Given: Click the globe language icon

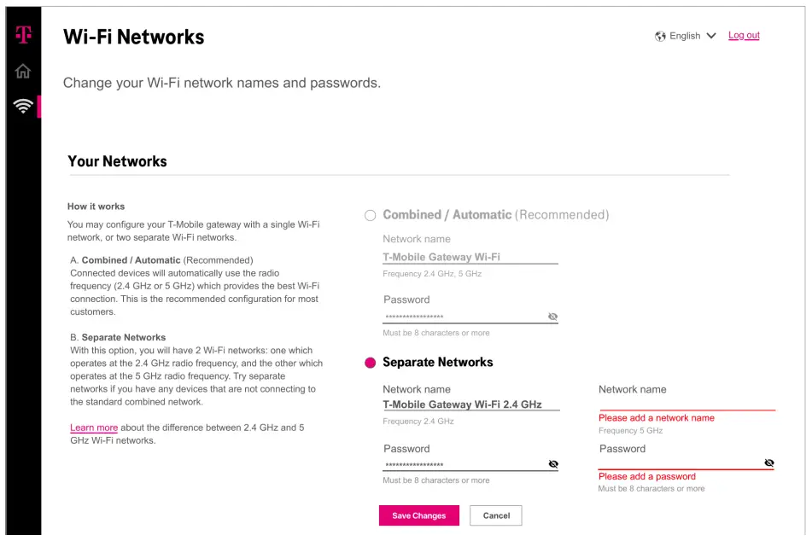Looking at the screenshot, I should coord(659,36).
